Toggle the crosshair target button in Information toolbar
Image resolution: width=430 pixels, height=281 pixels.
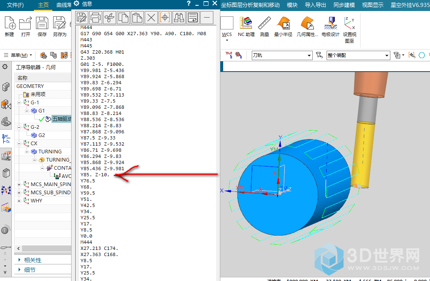tap(165, 17)
